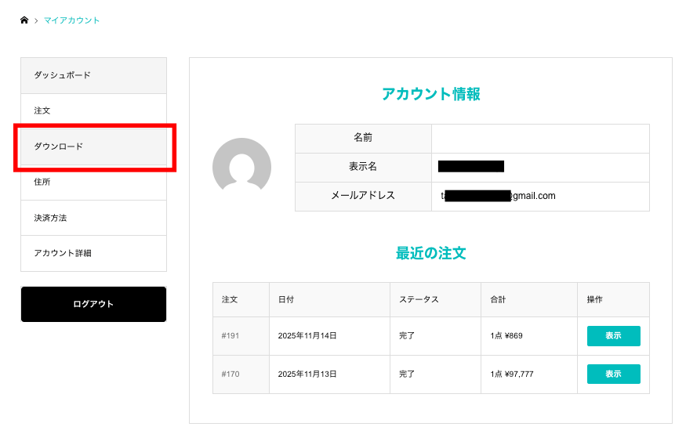Click the 日付 column header

(x=286, y=300)
